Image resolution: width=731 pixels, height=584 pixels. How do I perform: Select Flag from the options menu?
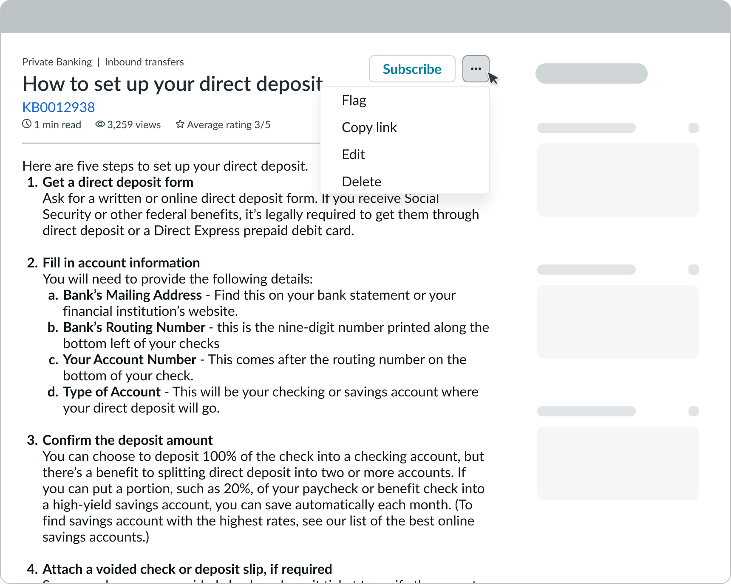pos(354,100)
